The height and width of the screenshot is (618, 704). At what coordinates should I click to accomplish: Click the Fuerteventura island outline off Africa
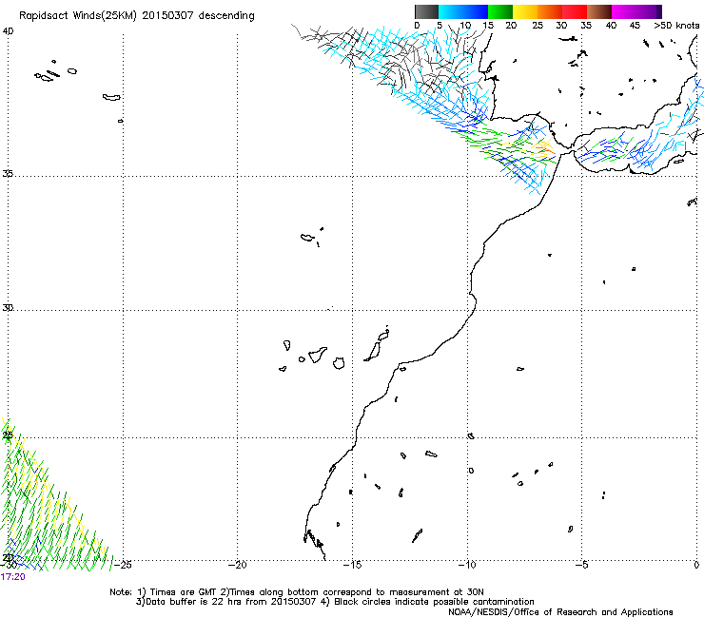pyautogui.click(x=373, y=352)
